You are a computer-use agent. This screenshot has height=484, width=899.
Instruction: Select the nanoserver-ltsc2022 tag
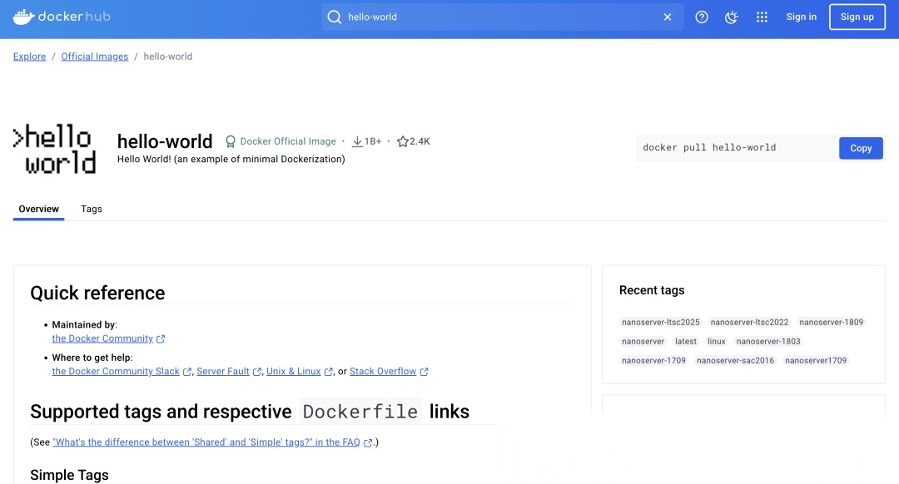pos(749,323)
